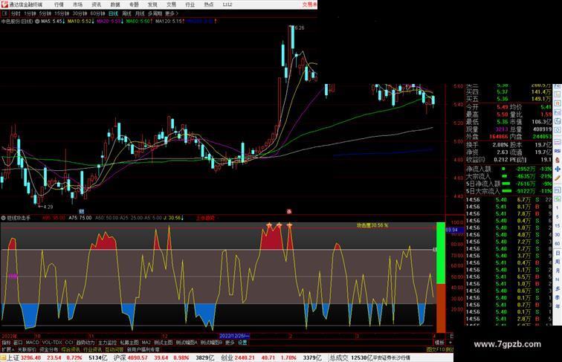Image resolution: width=562 pixels, height=362 pixels.
Task: Open the 模板 template button
Action: pos(439,343)
